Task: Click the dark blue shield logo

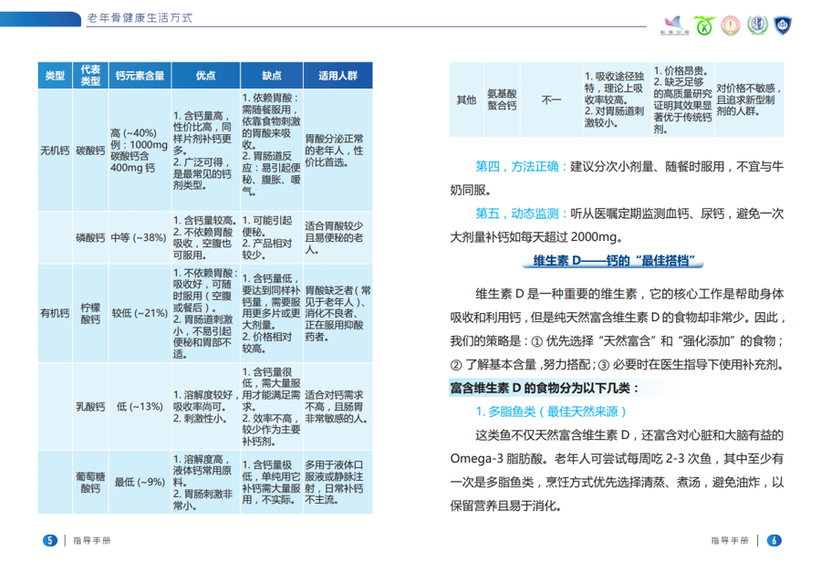Action: coord(783,26)
